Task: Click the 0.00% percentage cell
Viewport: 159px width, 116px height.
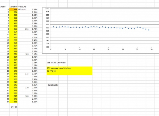Action: coord(33,18)
